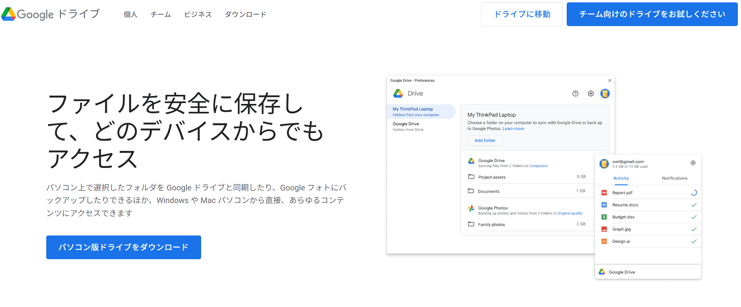
Task: Open the ダウンロード menu item
Action: pyautogui.click(x=245, y=15)
